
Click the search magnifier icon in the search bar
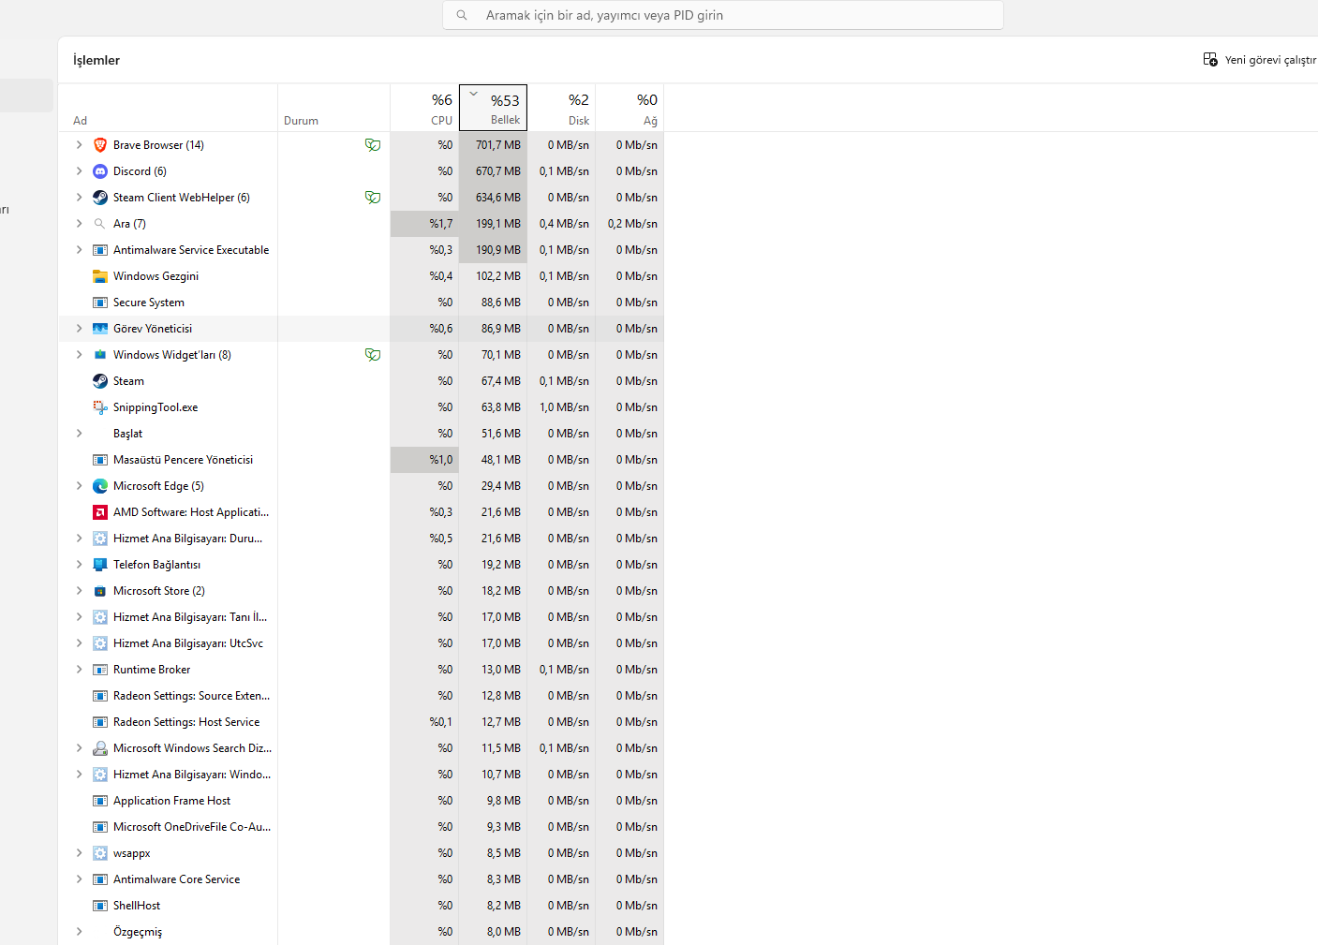click(462, 15)
